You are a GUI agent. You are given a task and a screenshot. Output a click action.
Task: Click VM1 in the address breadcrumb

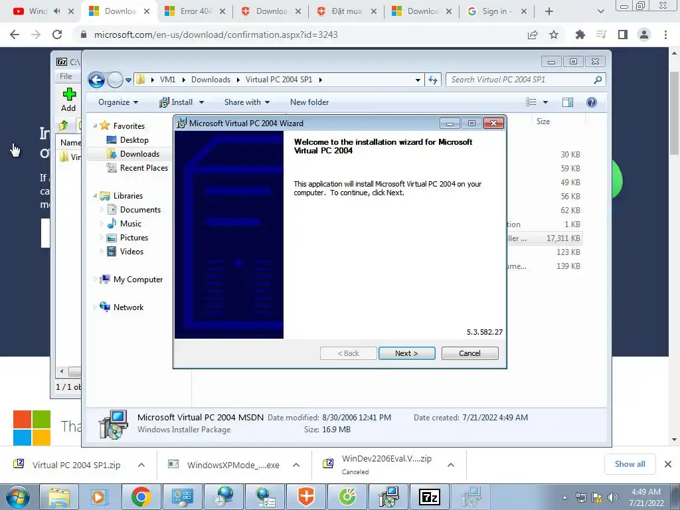tap(167, 80)
